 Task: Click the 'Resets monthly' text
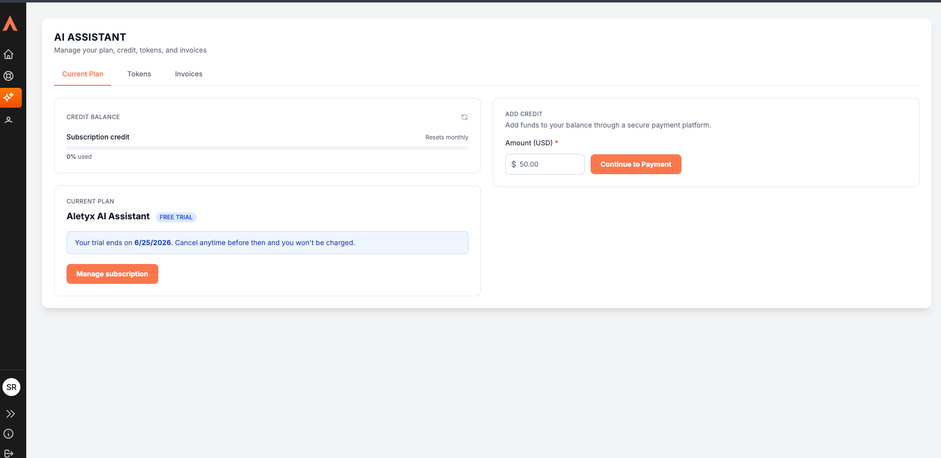(x=447, y=137)
